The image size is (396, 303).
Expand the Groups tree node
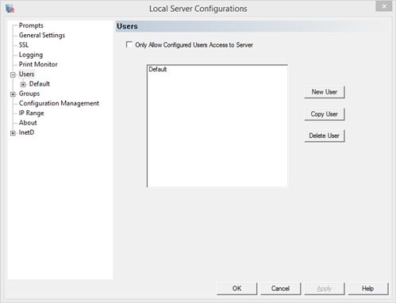pos(13,94)
